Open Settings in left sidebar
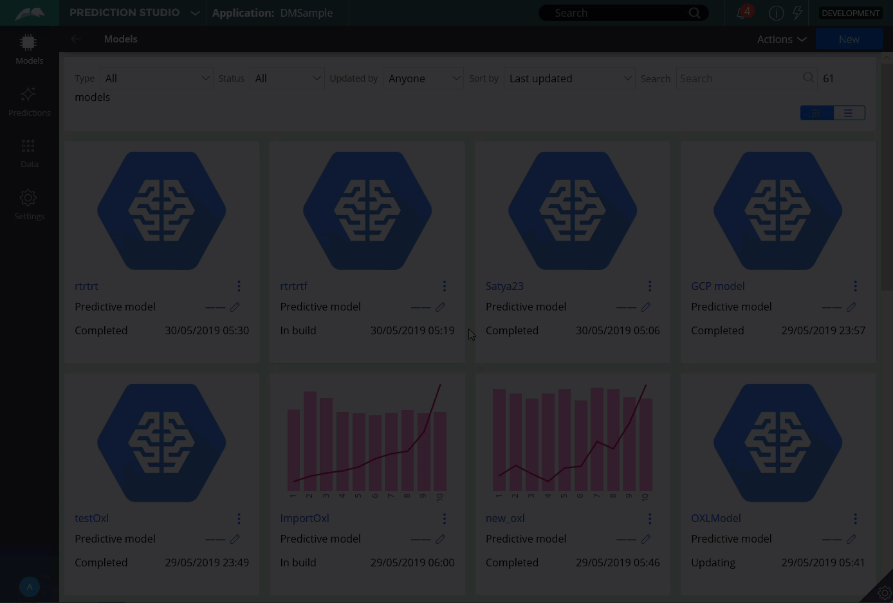Viewport: 893px width, 603px height. click(29, 204)
